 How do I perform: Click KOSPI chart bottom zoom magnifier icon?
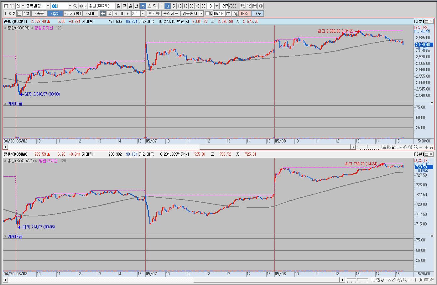click(x=416, y=147)
